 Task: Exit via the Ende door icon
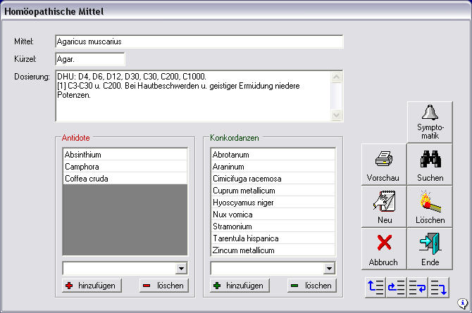coord(429,249)
